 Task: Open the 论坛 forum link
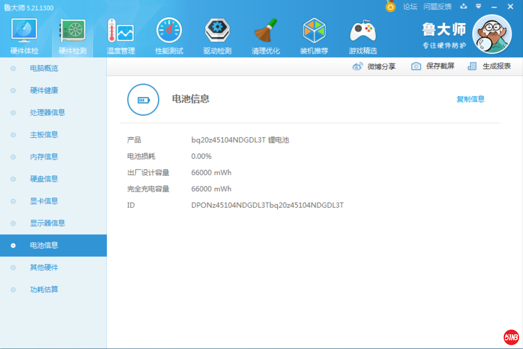point(410,7)
